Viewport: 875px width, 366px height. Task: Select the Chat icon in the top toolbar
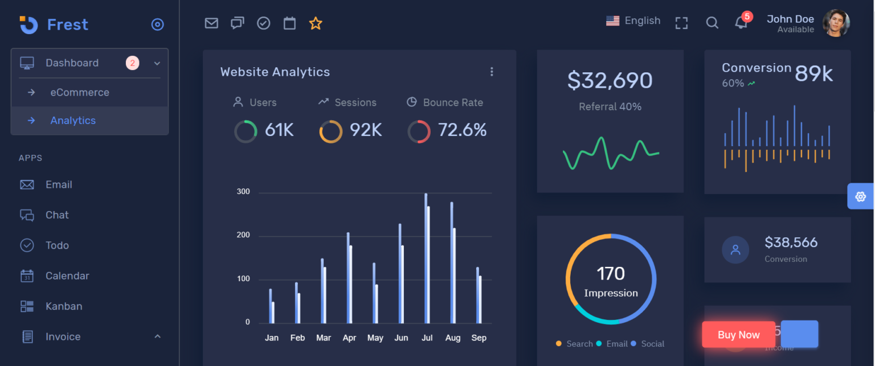238,23
